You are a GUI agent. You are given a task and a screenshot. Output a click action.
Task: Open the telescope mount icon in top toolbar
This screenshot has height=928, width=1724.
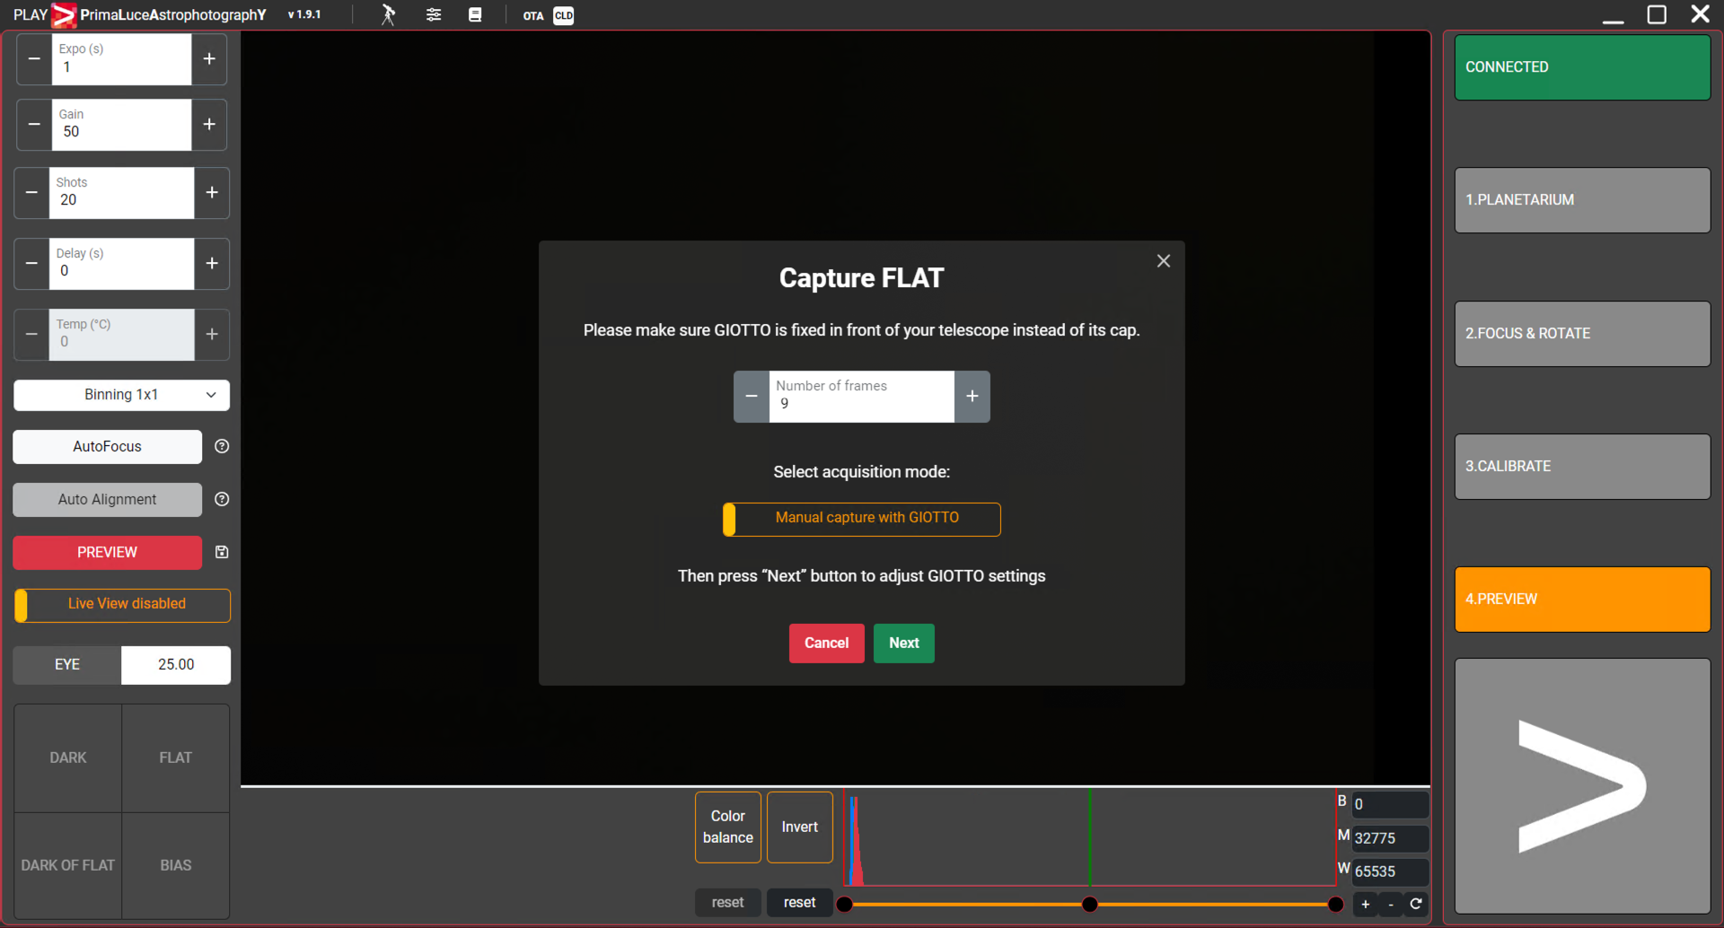(x=388, y=14)
